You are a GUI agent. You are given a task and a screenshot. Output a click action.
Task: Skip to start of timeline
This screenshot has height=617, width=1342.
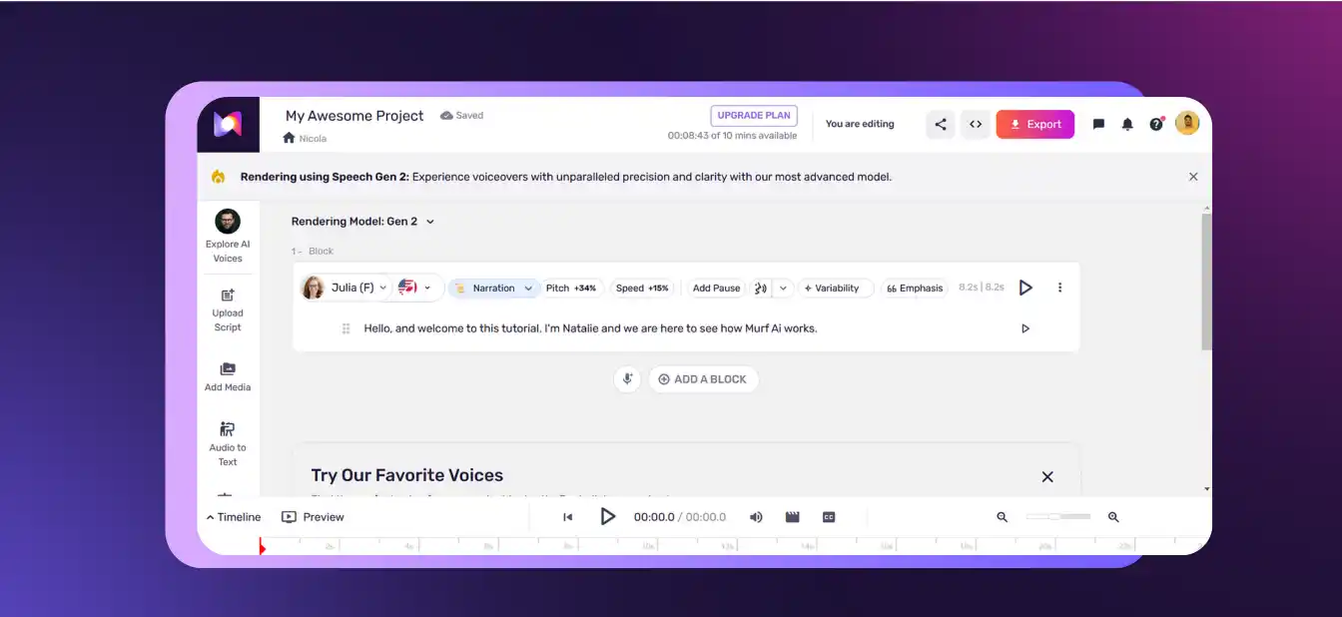click(568, 517)
